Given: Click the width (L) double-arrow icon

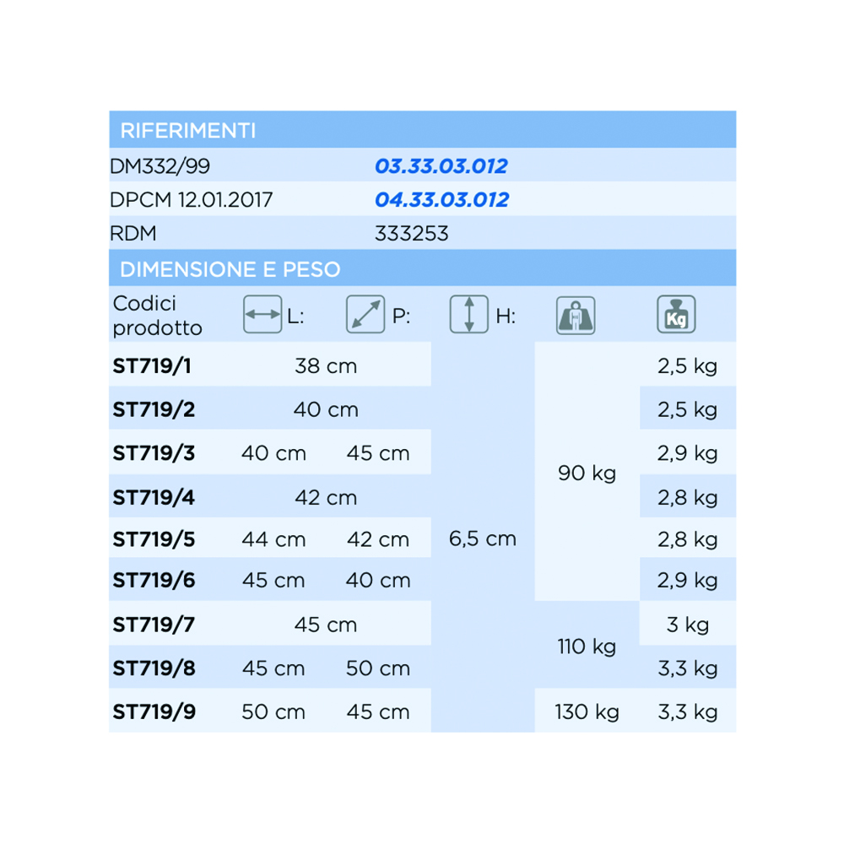Looking at the screenshot, I should pos(262,315).
